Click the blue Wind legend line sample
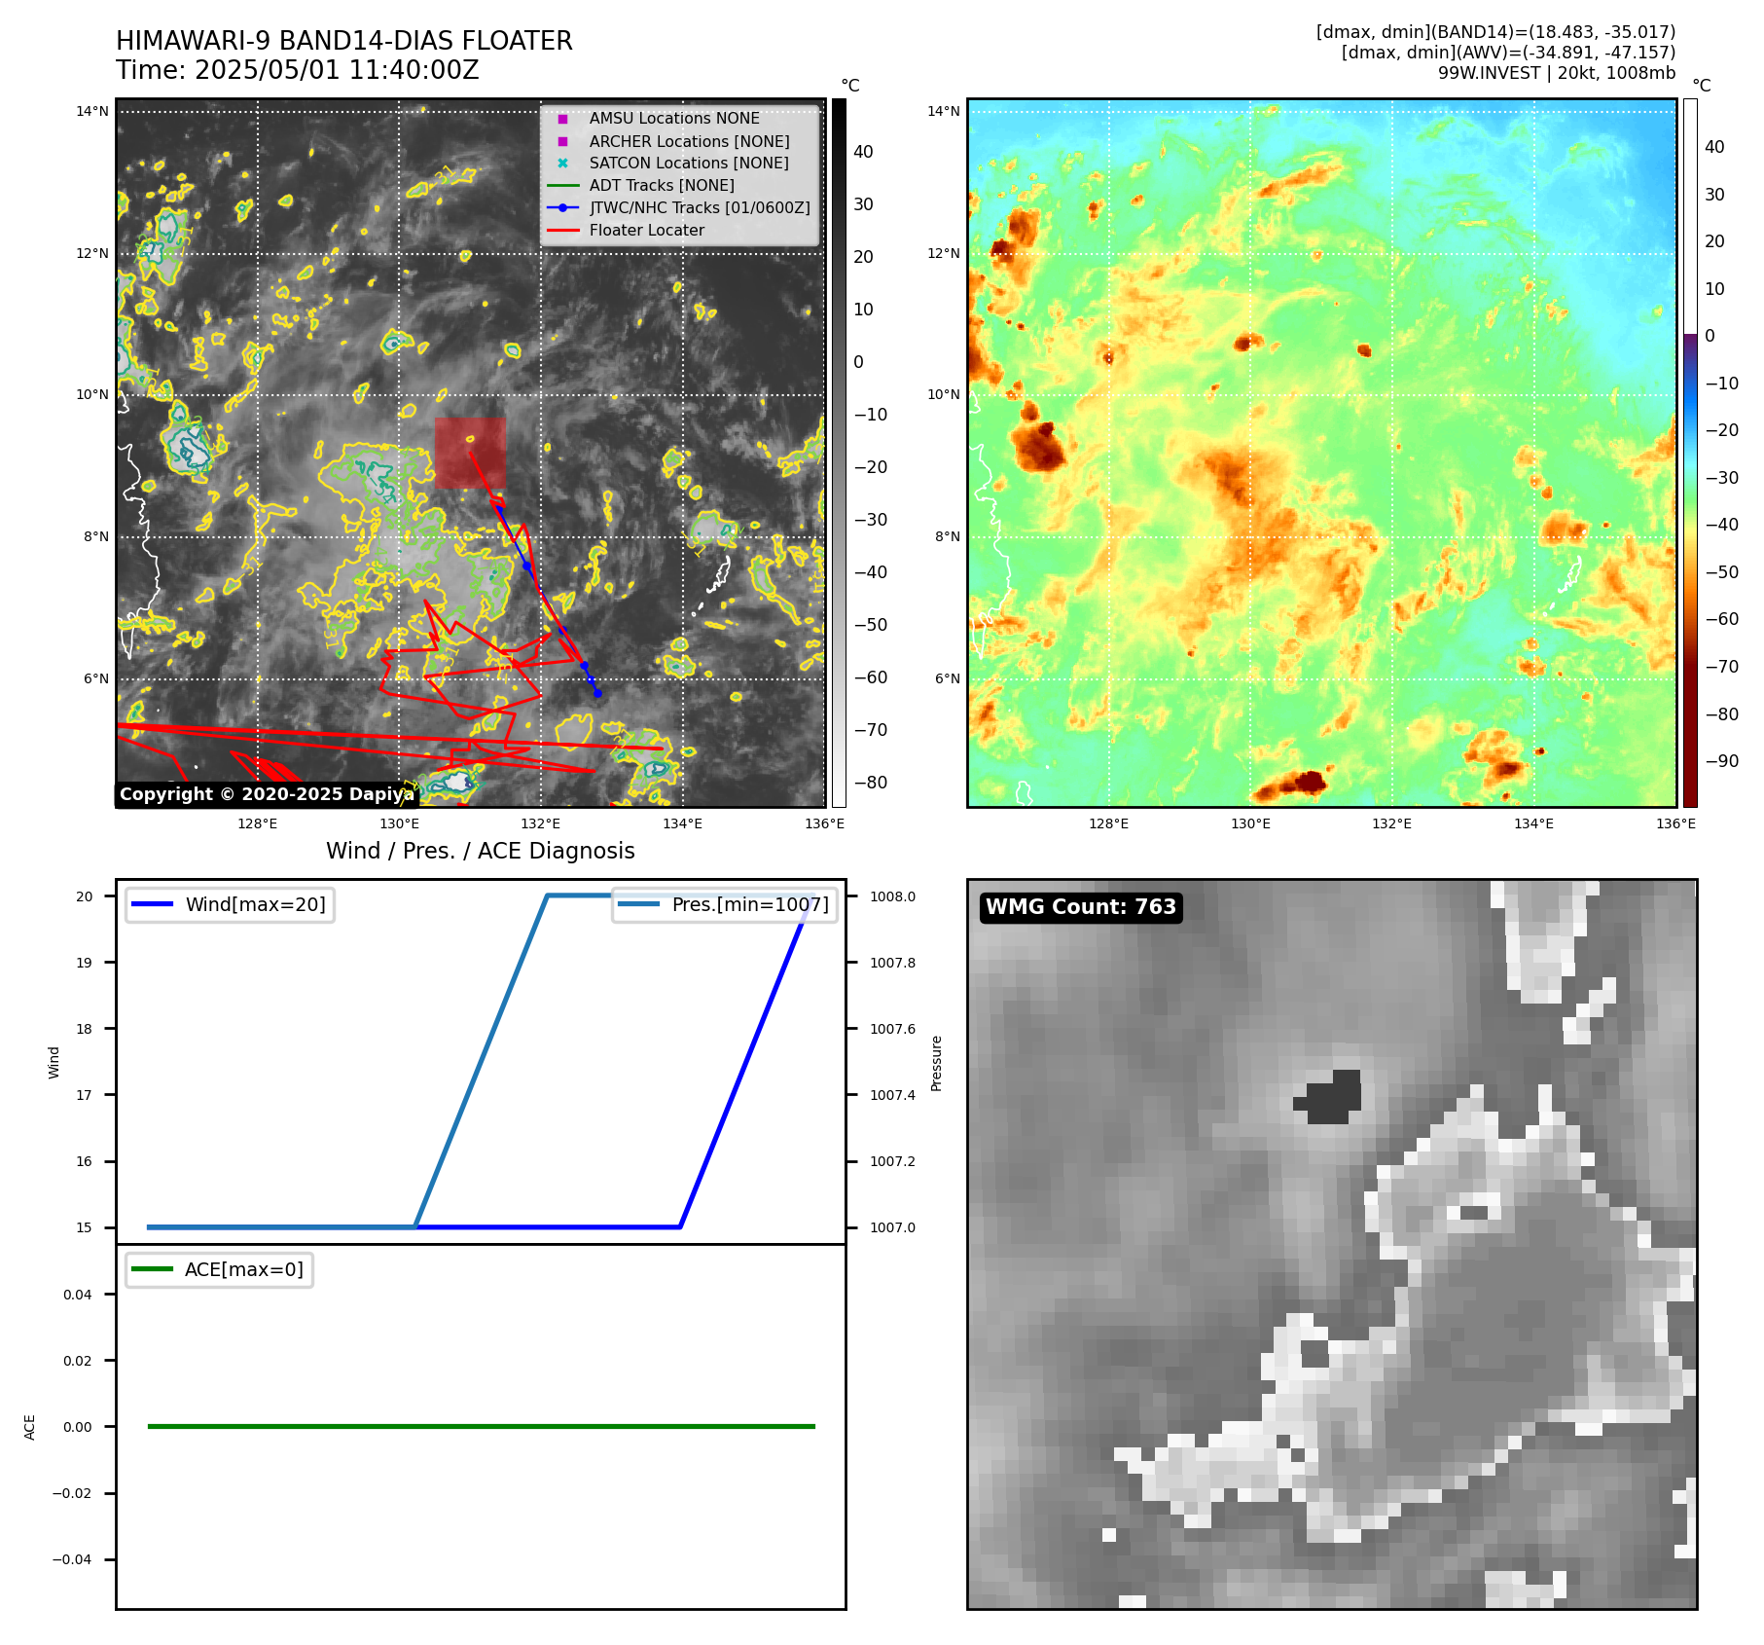 (152, 904)
